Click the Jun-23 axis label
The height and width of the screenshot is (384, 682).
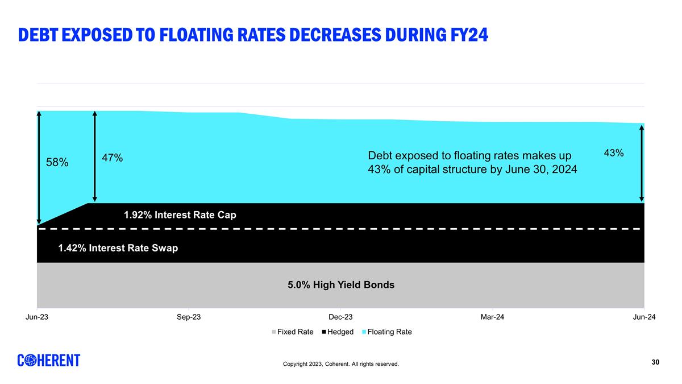point(37,317)
